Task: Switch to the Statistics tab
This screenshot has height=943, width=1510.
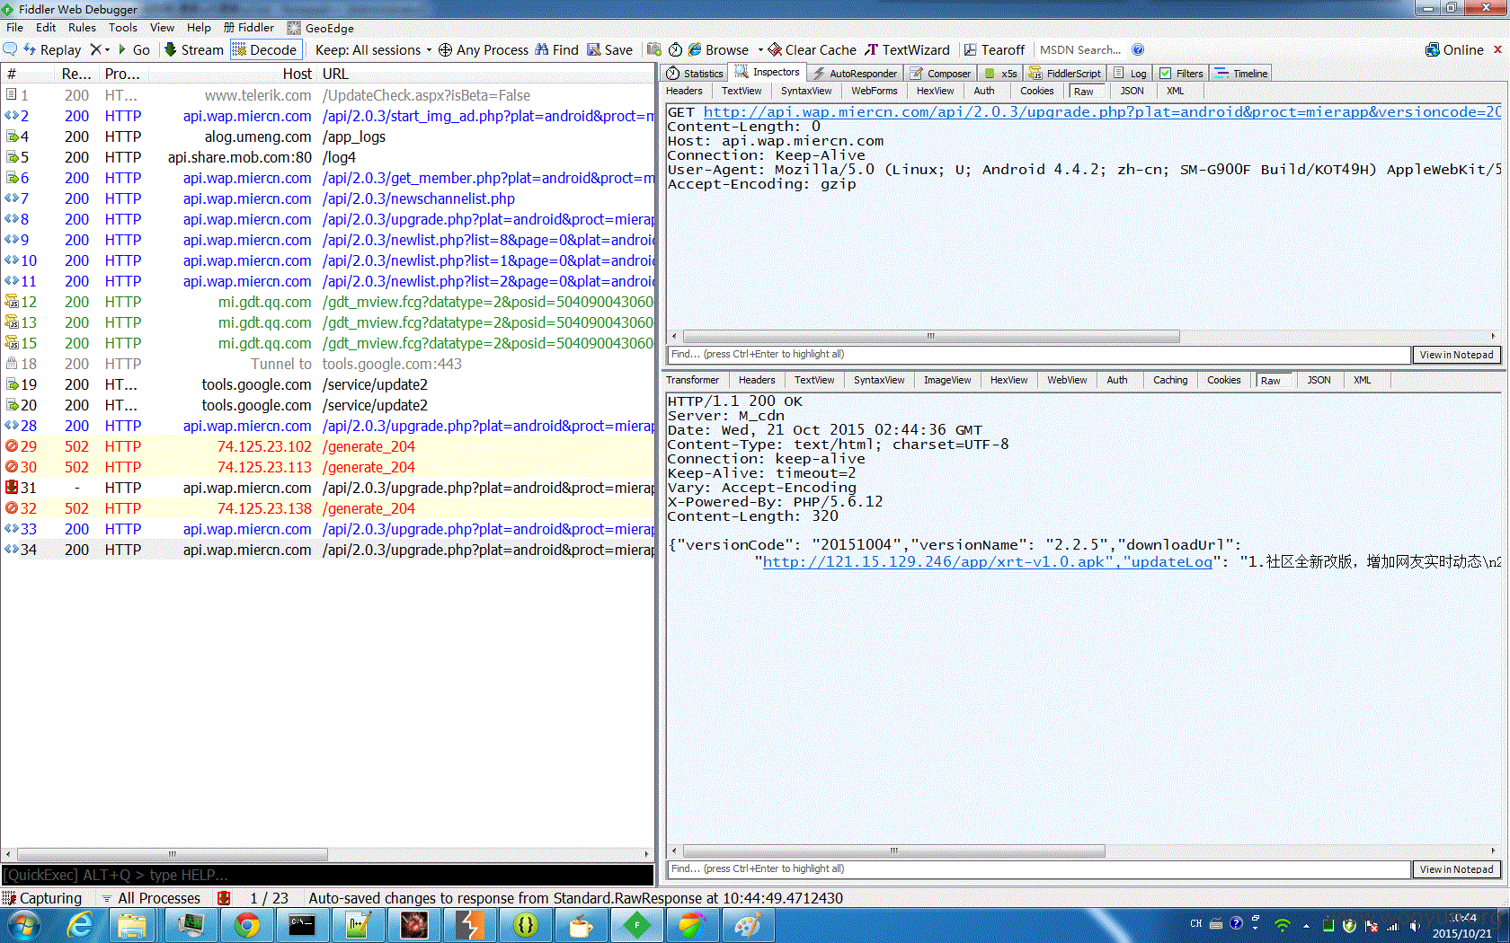Action: (695, 74)
